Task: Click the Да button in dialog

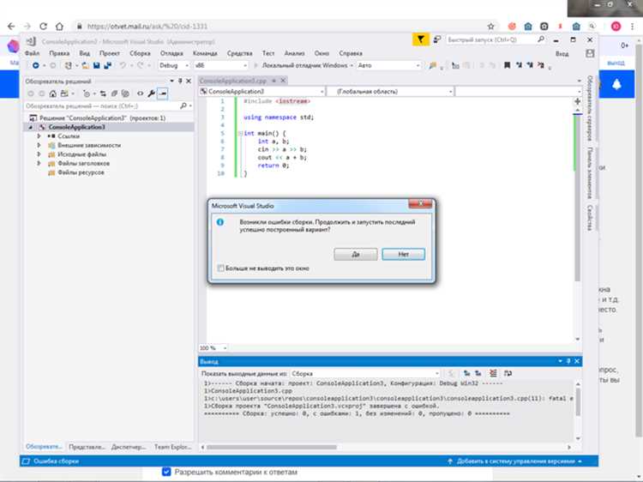Action: (356, 255)
